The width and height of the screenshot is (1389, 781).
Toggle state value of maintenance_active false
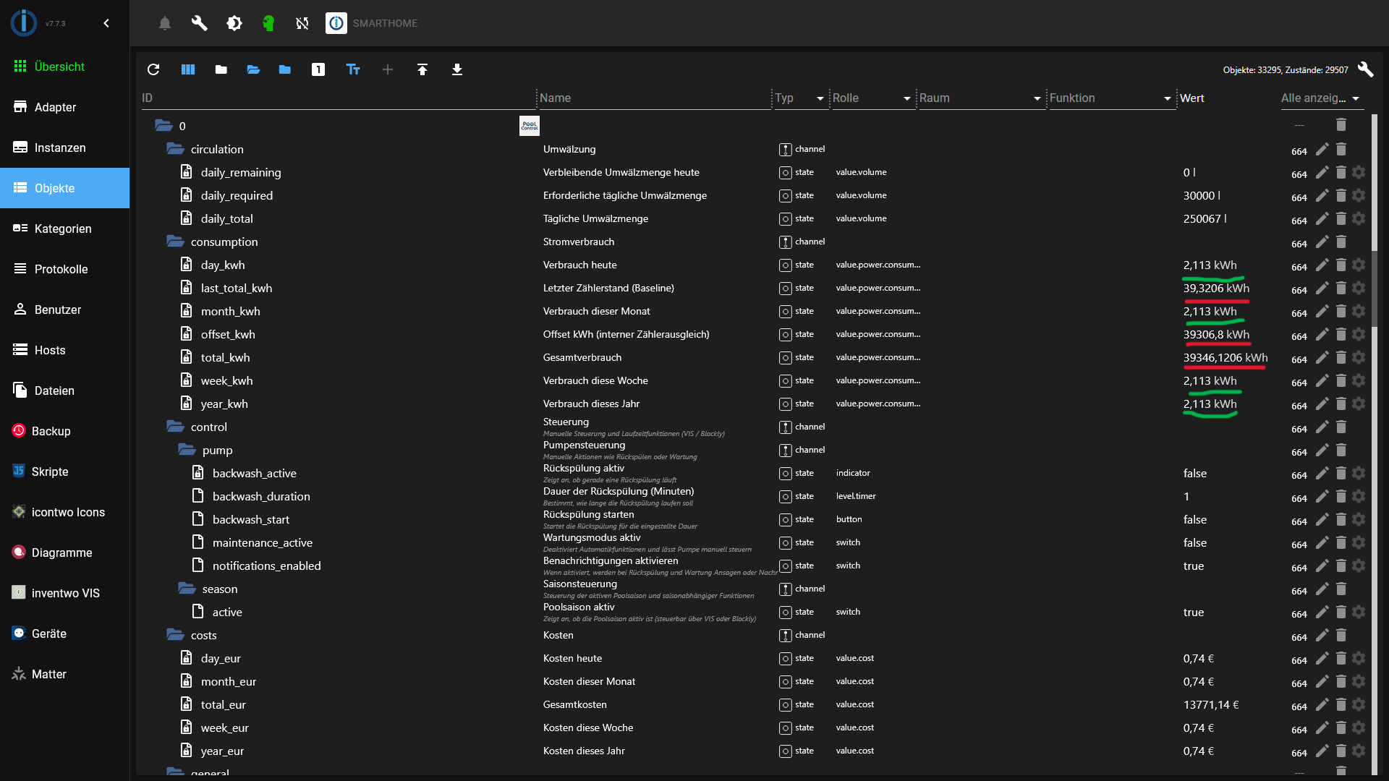point(1194,542)
